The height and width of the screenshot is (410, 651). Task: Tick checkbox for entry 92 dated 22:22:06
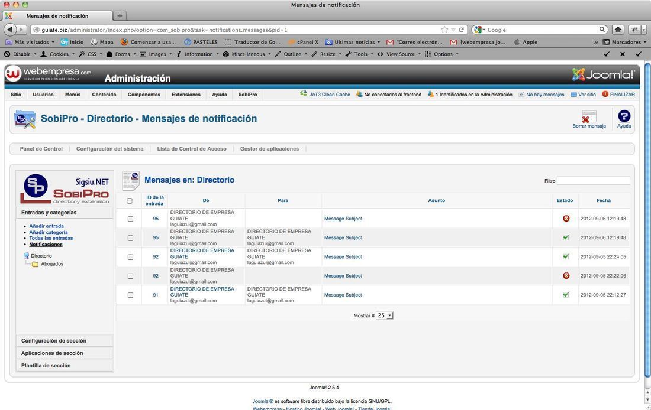tap(130, 276)
